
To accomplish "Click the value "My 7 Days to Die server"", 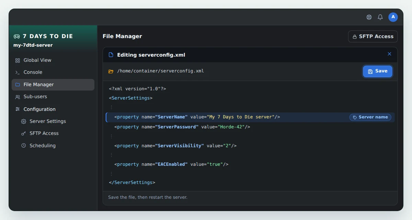I will pyautogui.click(x=241, y=117).
